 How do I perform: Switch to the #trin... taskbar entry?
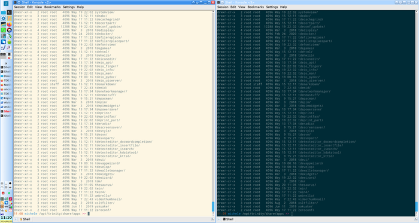click(6, 102)
